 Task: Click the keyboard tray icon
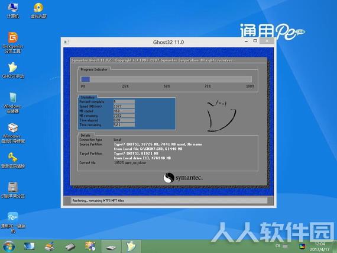(285, 246)
